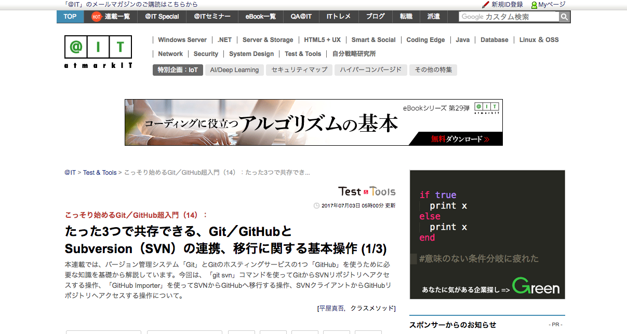Screen dimensions: 627x334
Task: Open the Security category link
Action: (x=206, y=54)
